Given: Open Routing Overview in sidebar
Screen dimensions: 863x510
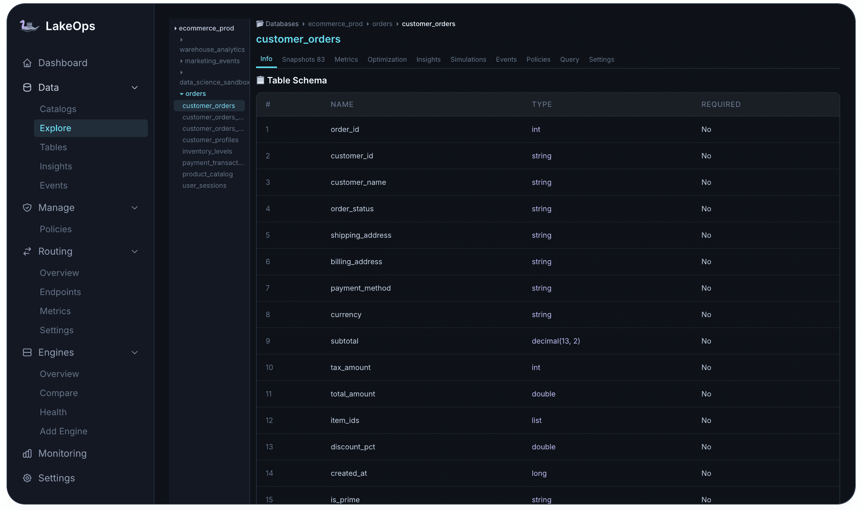Looking at the screenshot, I should coord(59,273).
